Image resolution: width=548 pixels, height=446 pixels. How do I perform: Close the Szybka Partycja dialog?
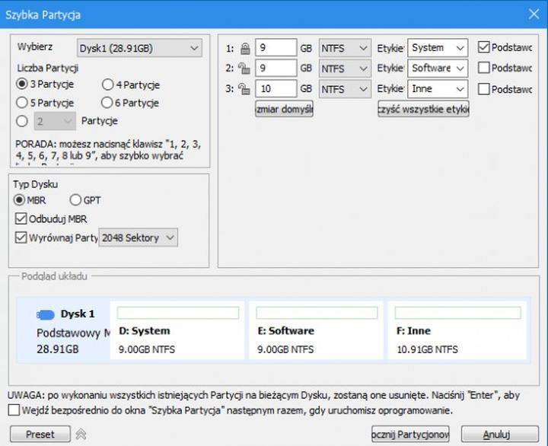pos(532,14)
